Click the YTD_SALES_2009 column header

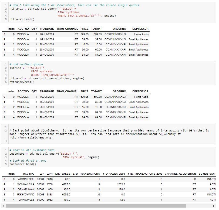pos(114,174)
